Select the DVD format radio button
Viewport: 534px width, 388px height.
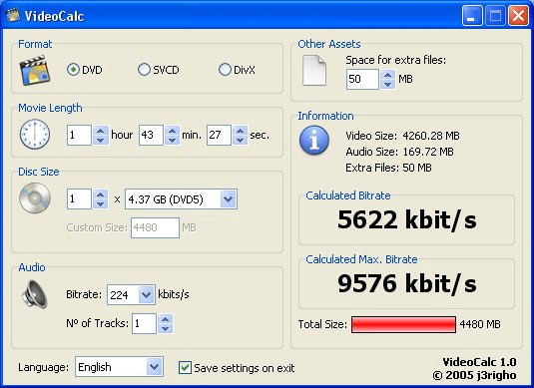coord(73,70)
